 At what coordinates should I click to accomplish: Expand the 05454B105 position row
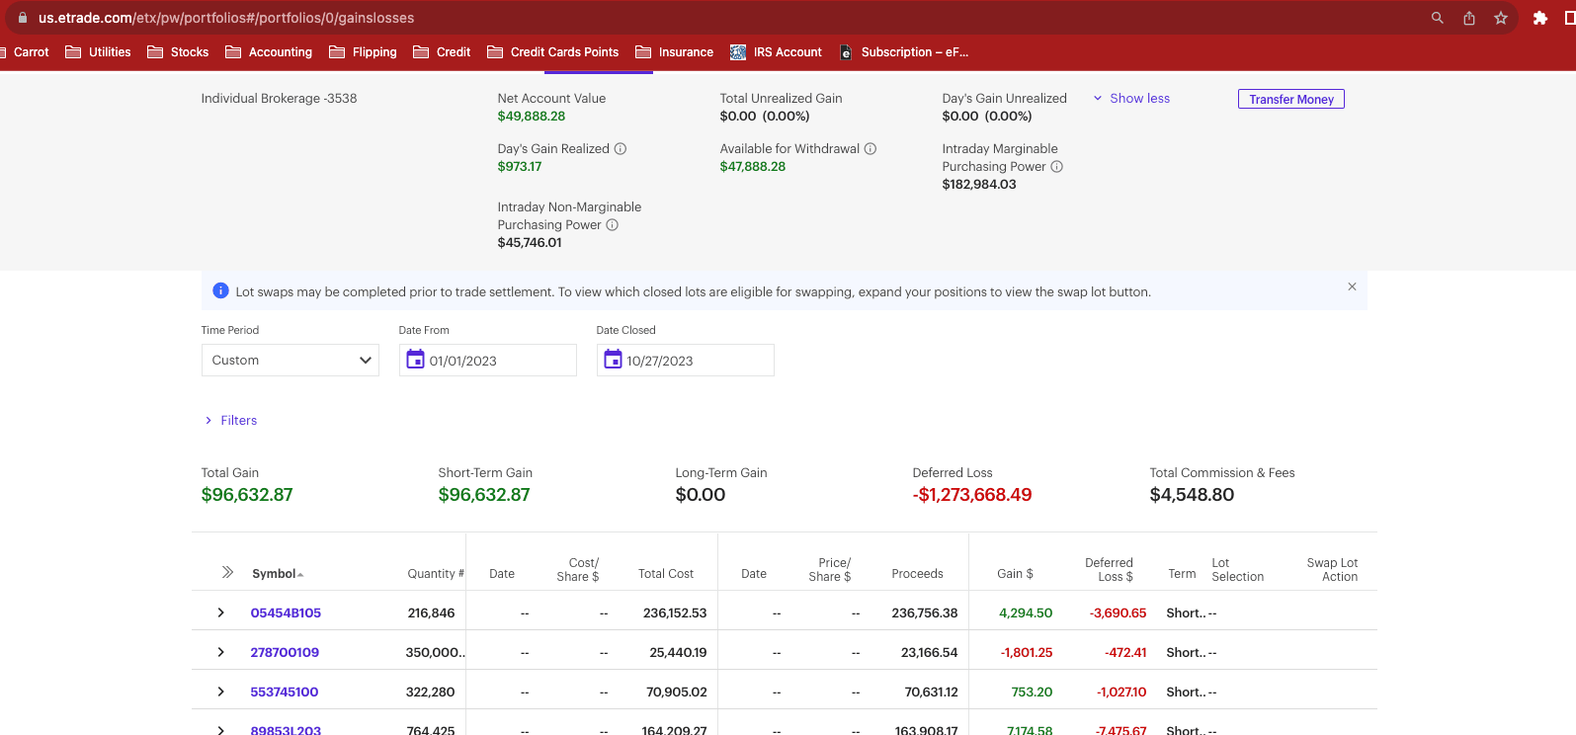click(220, 612)
